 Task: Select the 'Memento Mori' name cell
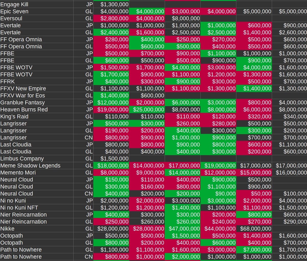pos(37,172)
